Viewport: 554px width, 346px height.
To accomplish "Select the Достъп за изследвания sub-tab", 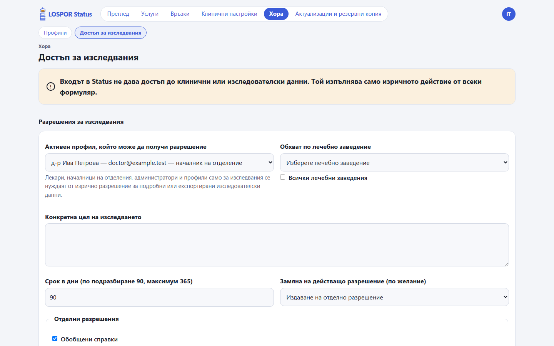I will (x=110, y=33).
